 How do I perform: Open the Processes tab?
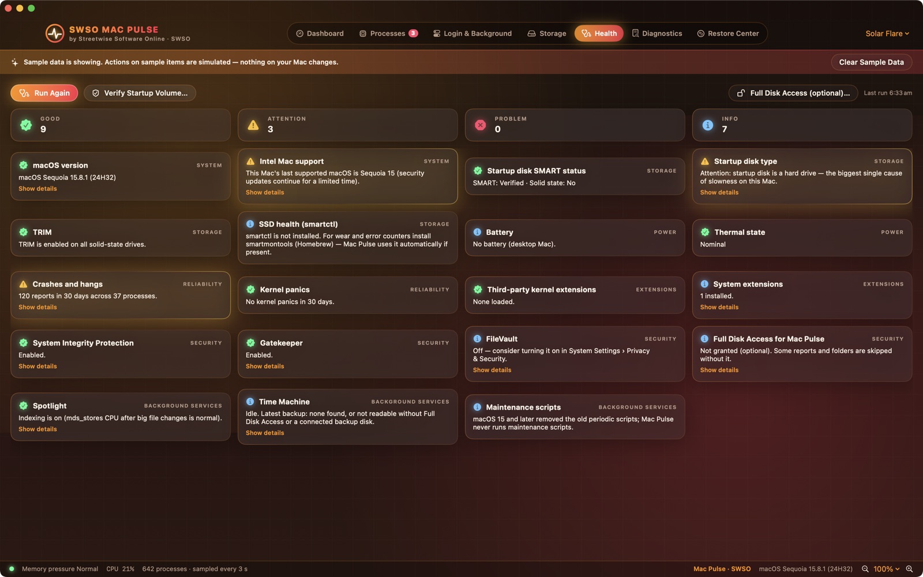388,33
